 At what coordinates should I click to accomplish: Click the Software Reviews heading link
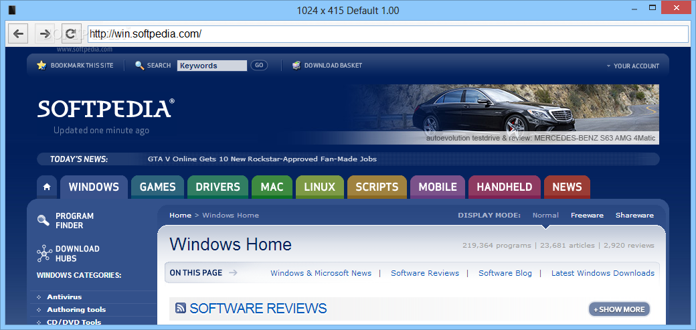click(x=258, y=308)
